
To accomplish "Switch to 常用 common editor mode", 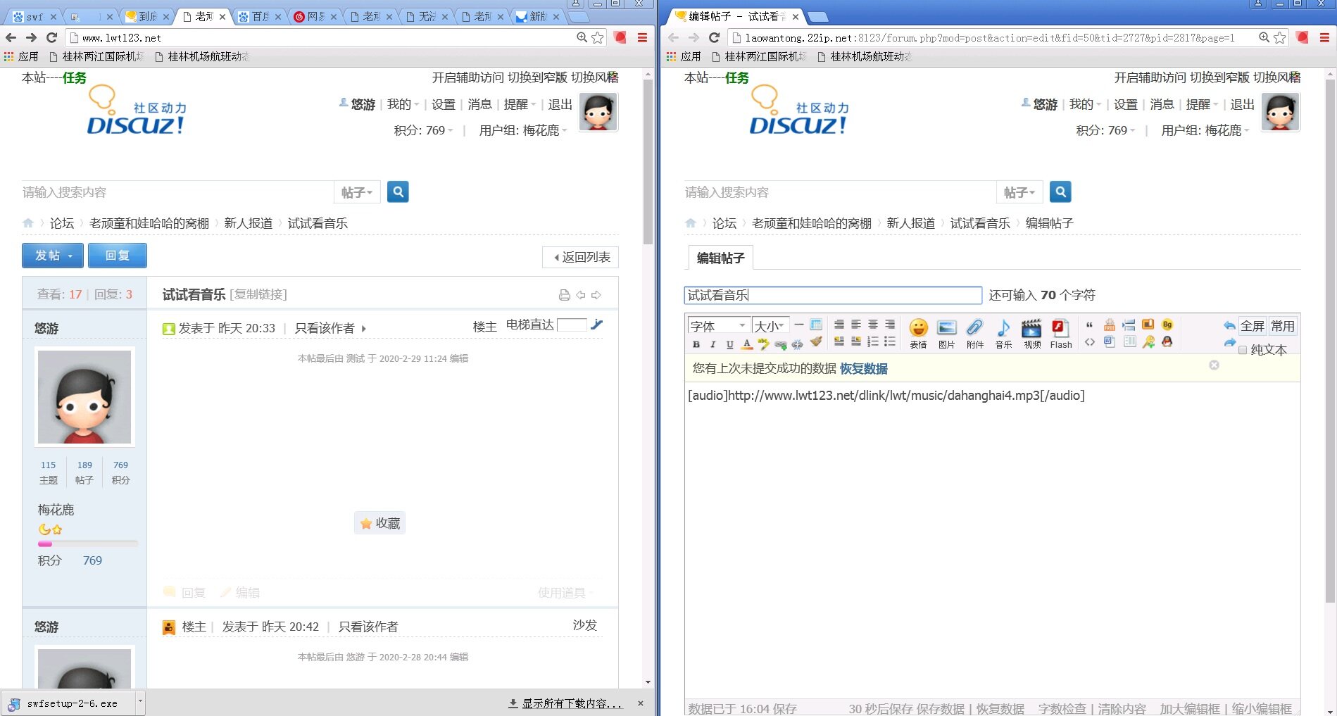I will [1283, 326].
